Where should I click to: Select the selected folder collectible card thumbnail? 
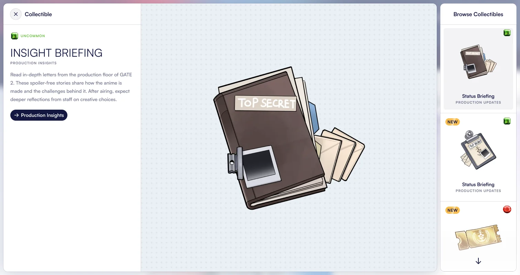point(478,63)
